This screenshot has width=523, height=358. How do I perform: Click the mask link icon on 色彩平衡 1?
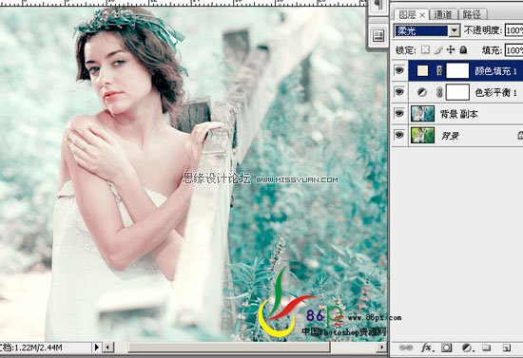(439, 92)
